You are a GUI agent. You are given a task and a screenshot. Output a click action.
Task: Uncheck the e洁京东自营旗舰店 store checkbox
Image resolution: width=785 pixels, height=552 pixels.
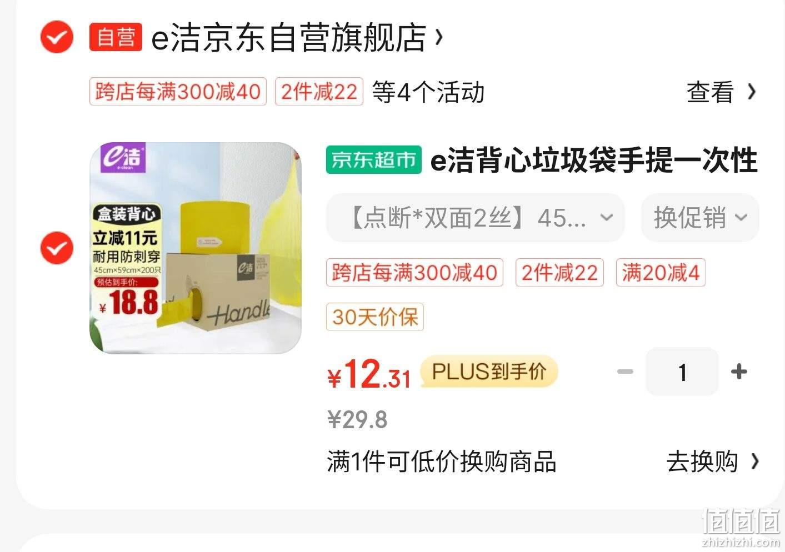click(x=57, y=37)
